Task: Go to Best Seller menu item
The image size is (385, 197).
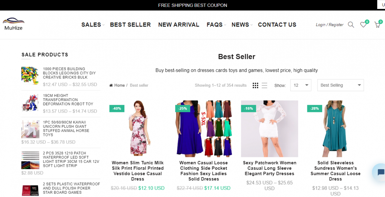Action: pos(130,25)
